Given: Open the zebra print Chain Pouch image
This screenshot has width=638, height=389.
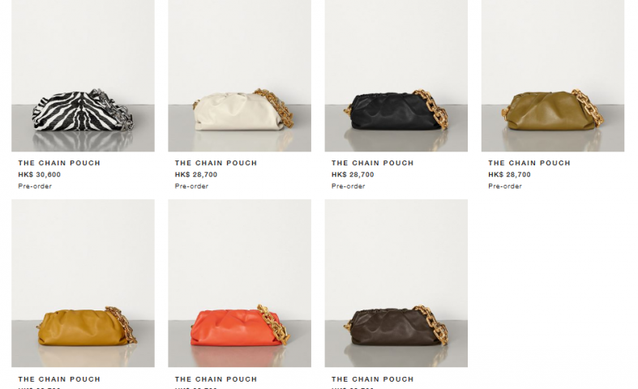Looking at the screenshot, I should [x=83, y=75].
